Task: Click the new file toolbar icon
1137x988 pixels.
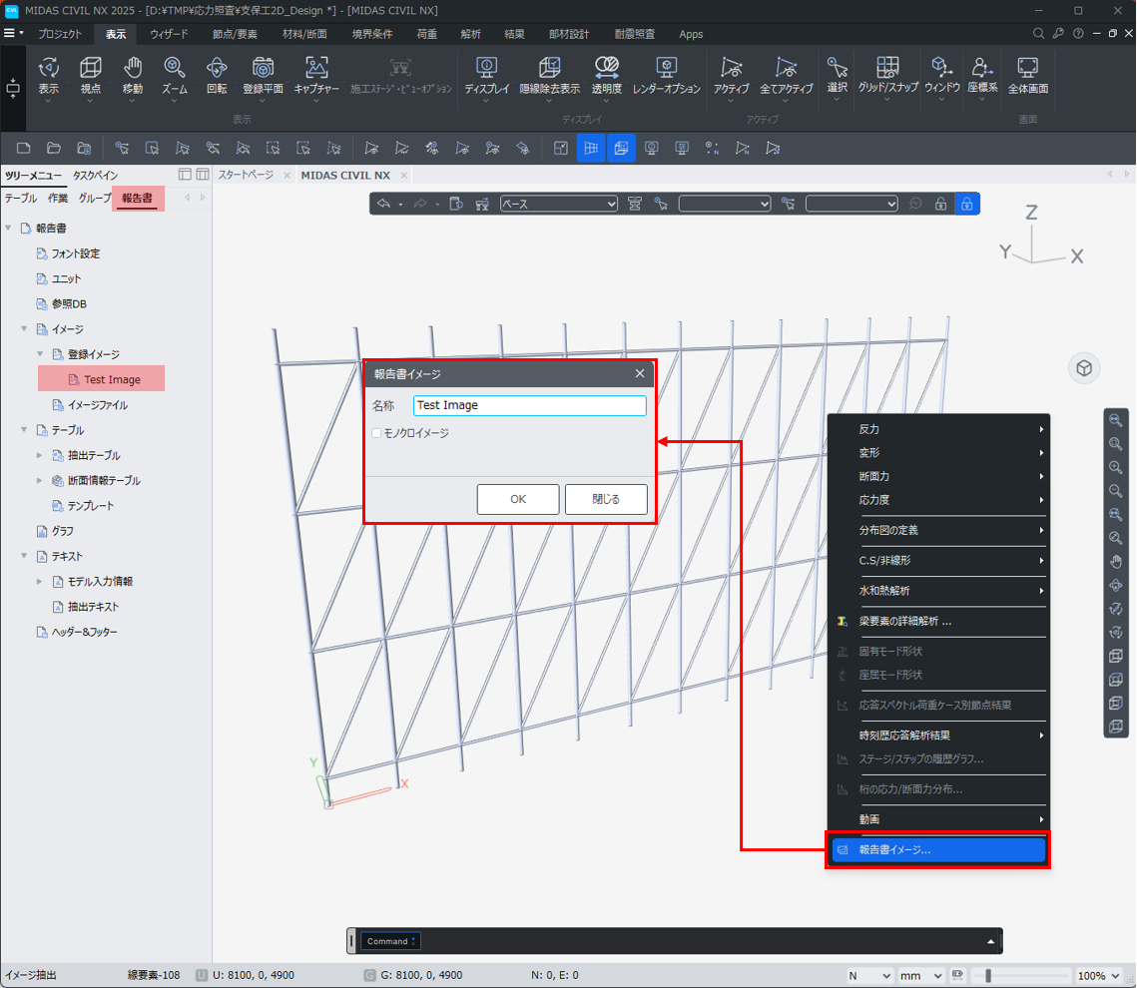Action: click(23, 148)
